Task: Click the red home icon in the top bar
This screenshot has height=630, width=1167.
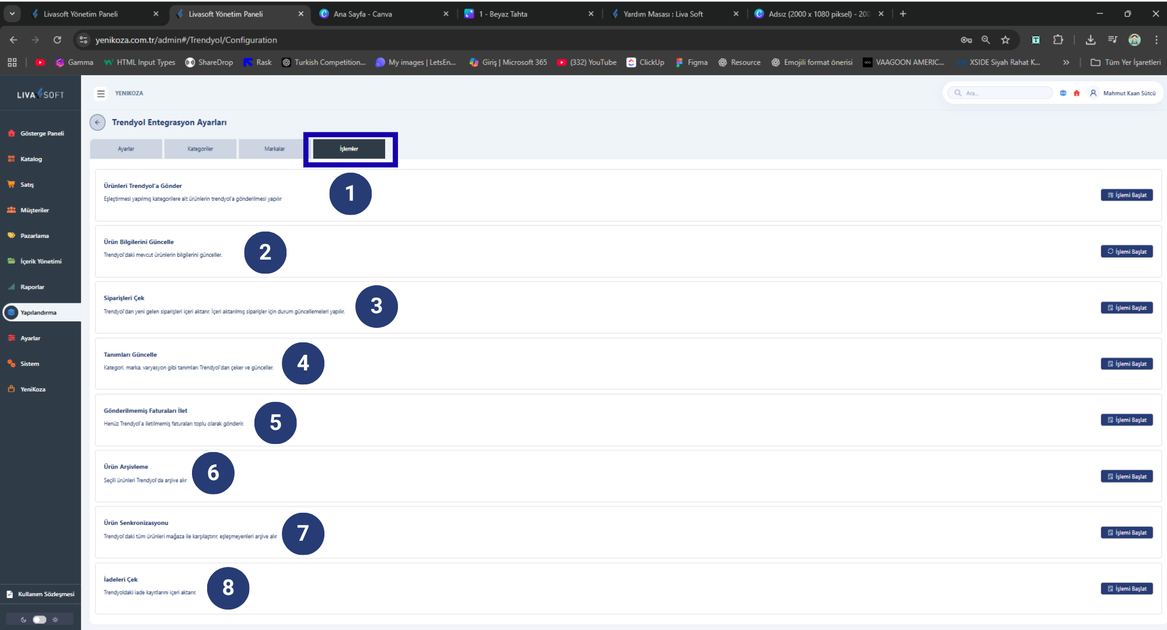Action: tap(1077, 93)
